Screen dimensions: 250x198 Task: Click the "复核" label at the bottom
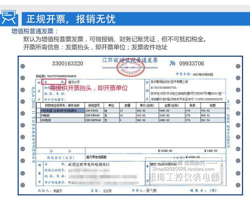95,190
